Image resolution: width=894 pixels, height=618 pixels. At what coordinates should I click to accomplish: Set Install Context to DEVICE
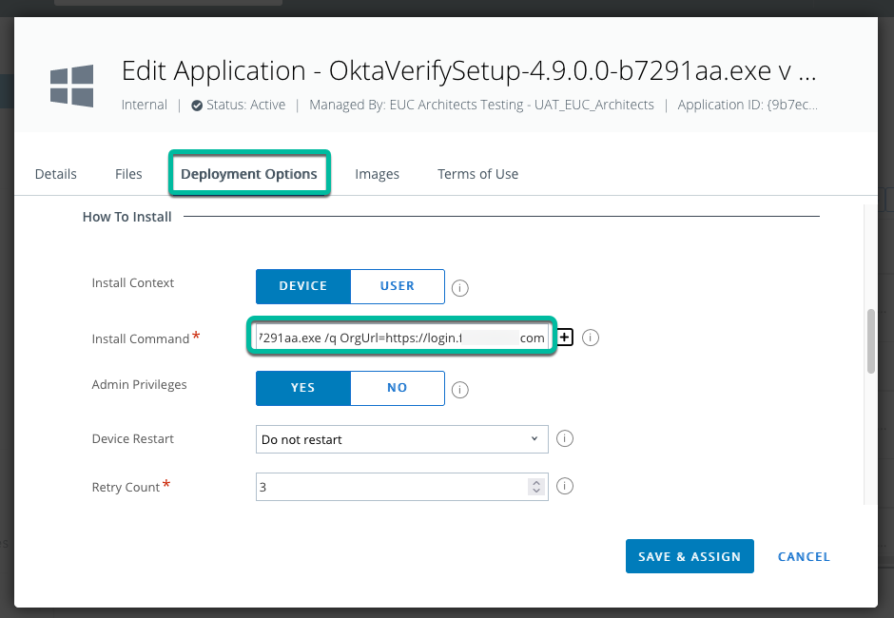point(302,286)
